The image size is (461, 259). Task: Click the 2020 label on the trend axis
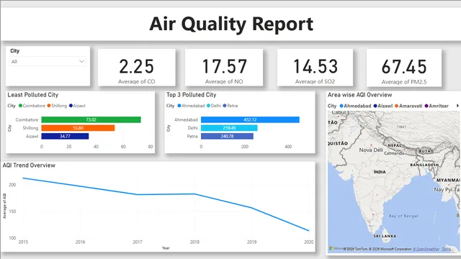tap(309, 242)
